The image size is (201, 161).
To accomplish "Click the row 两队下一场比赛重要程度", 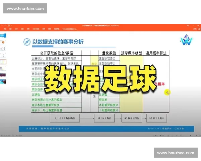I will point(56,110).
